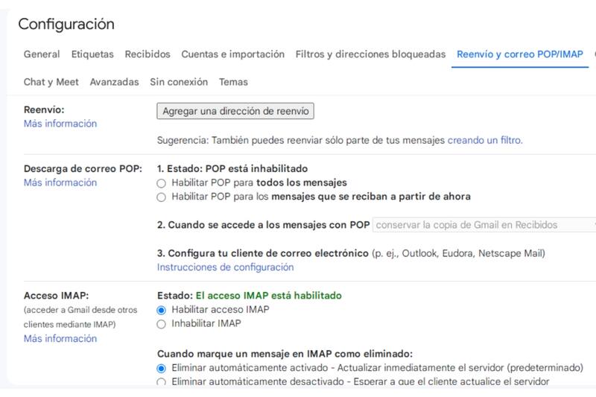596x397 pixels.
Task: Go to Cuentas e importación tab
Action: coord(232,54)
